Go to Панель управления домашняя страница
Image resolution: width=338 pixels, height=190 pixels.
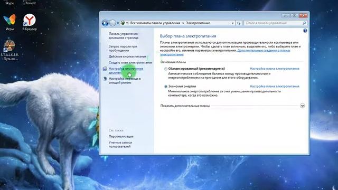point(124,36)
